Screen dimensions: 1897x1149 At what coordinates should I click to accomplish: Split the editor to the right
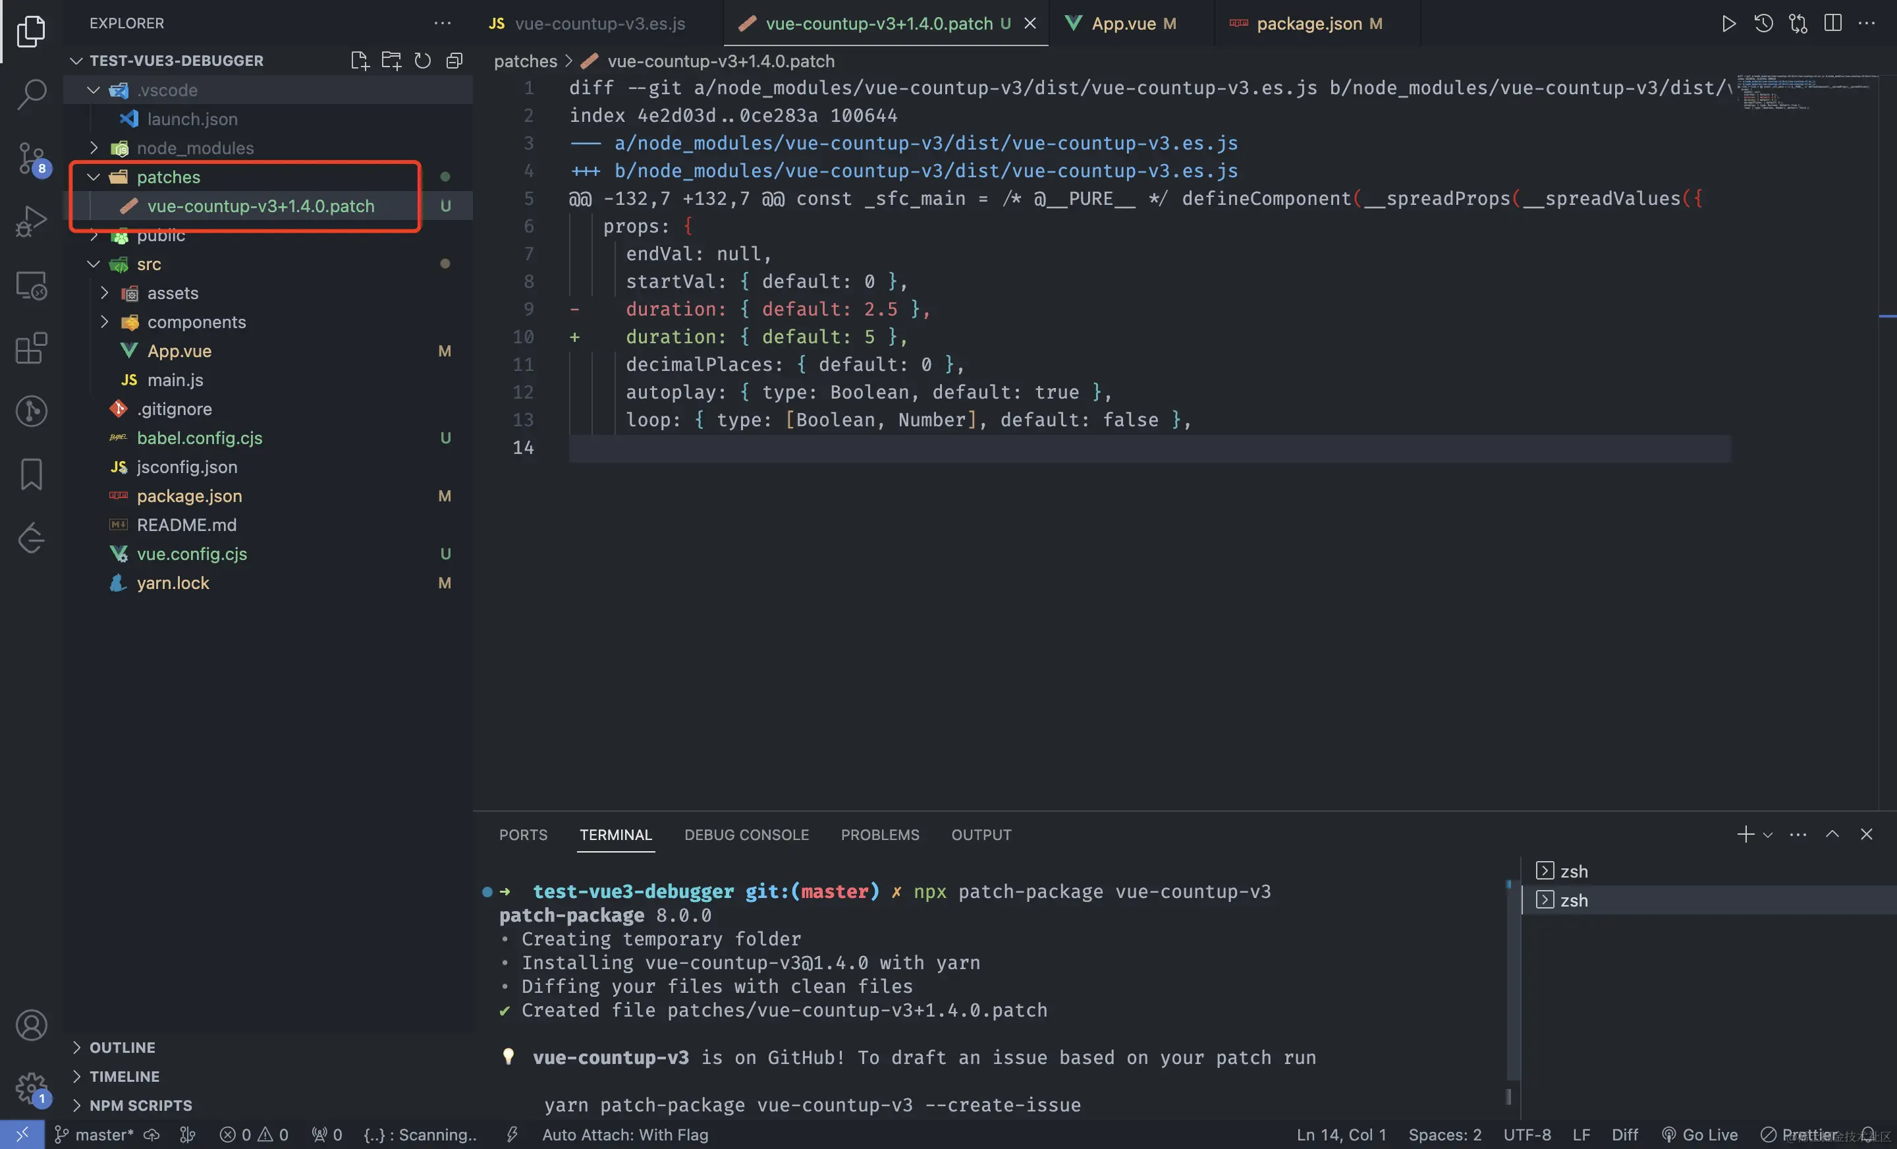click(1832, 23)
